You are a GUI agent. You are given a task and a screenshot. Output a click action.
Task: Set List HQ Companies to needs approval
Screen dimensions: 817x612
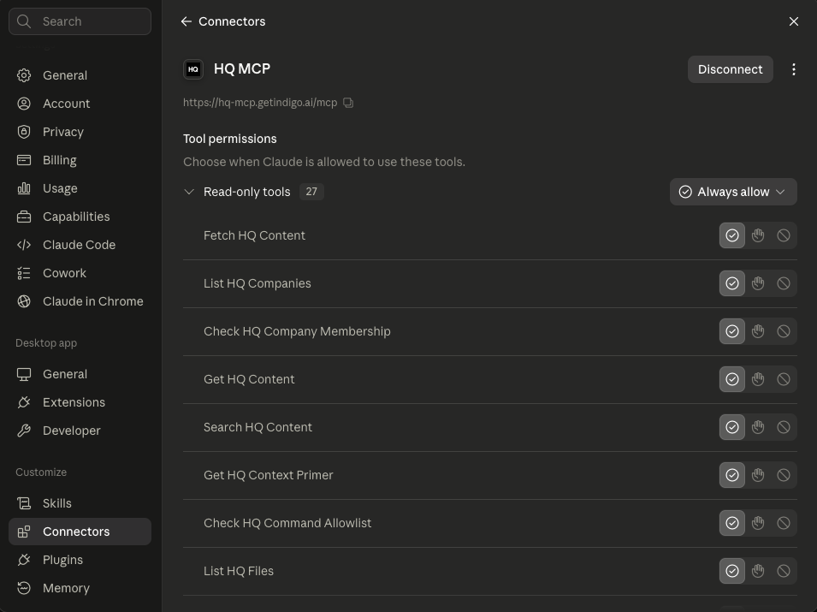coord(758,283)
